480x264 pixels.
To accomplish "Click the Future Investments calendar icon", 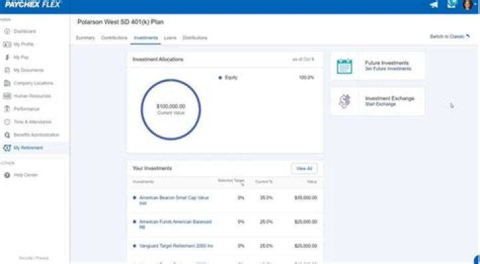I will pos(345,66).
